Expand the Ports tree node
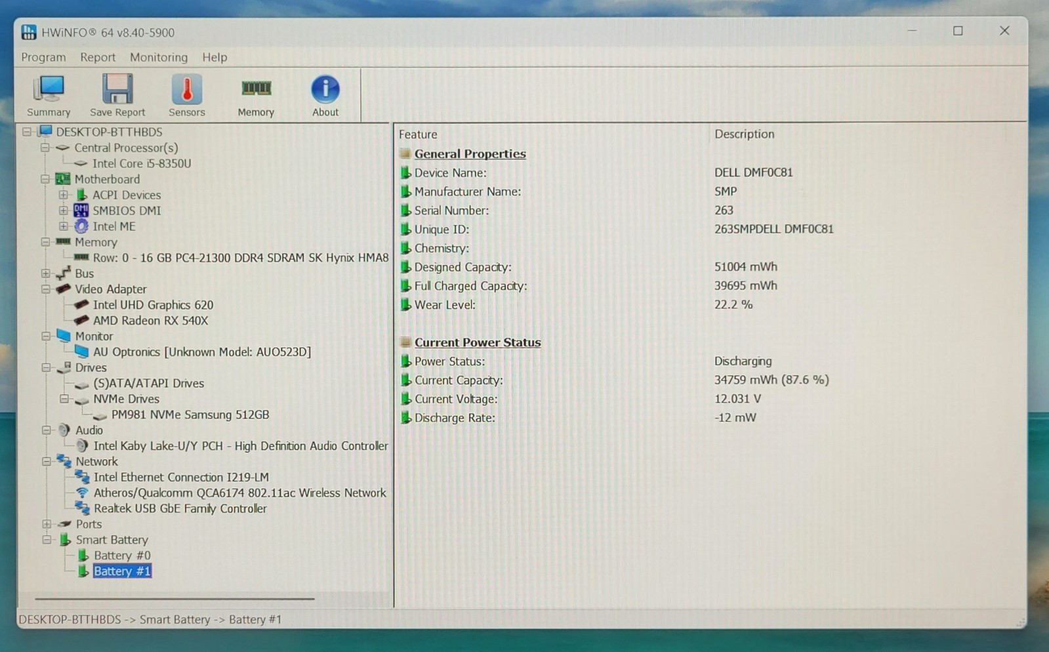Screen dimensions: 1049x652 (x=47, y=524)
